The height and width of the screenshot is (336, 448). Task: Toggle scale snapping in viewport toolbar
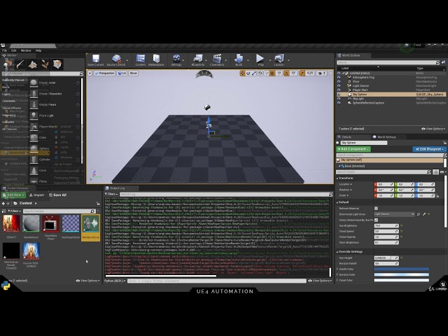[x=302, y=73]
